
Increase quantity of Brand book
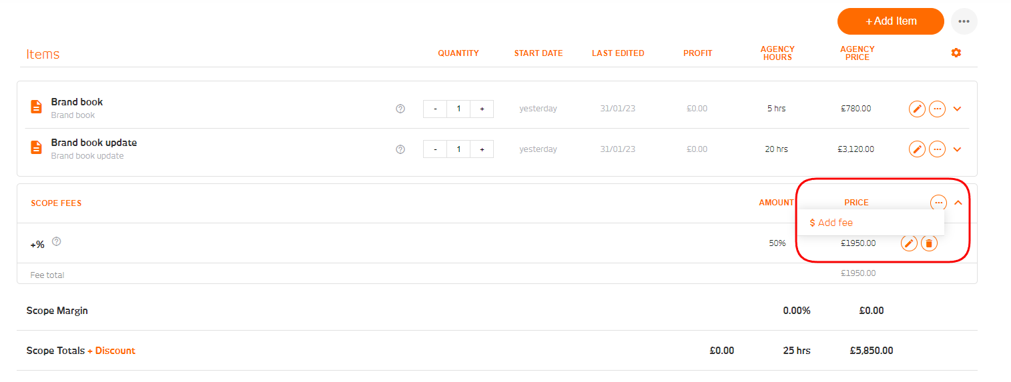tap(482, 109)
